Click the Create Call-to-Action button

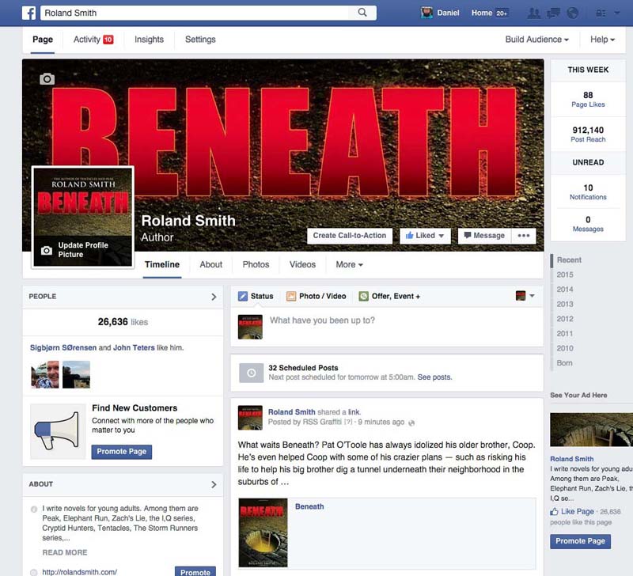pyautogui.click(x=349, y=235)
